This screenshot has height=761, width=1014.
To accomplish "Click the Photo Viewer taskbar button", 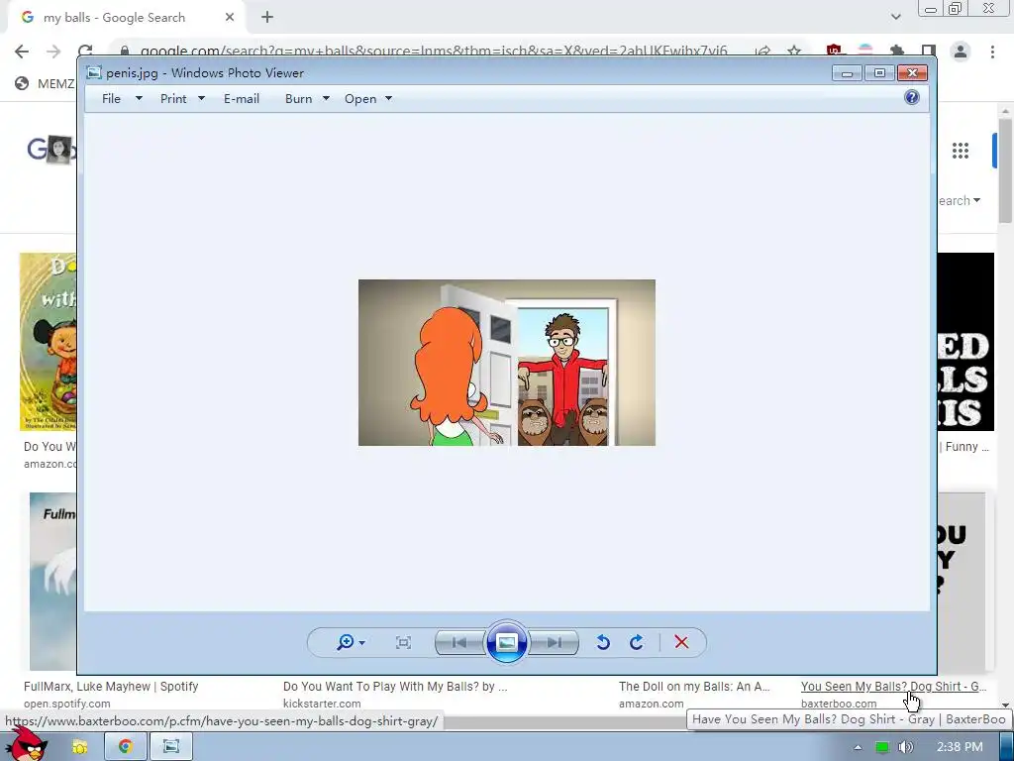I will coord(170,747).
